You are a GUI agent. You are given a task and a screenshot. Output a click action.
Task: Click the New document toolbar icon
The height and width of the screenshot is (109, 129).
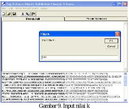pyautogui.click(x=4, y=14)
